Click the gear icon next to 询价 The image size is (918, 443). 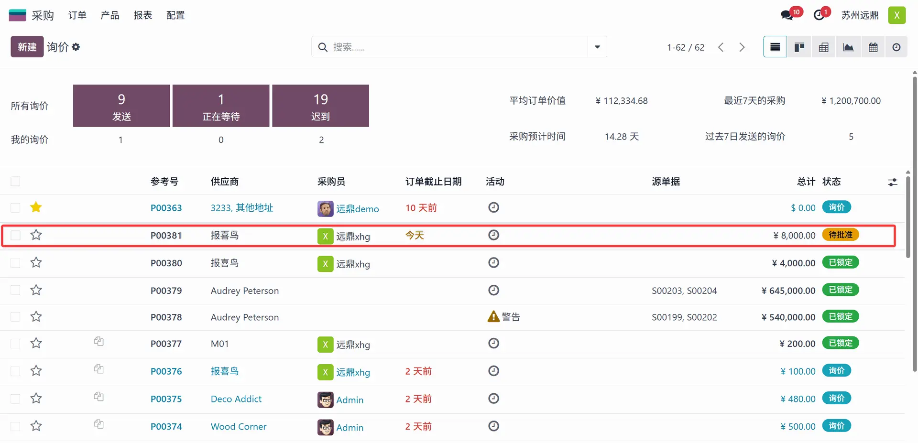(76, 47)
